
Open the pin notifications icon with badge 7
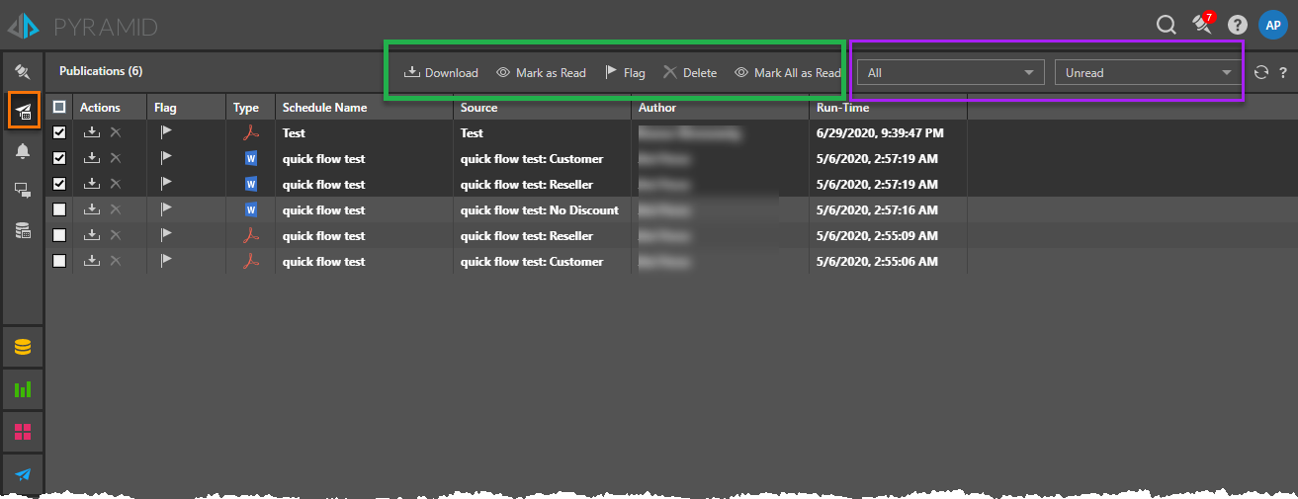(x=1203, y=24)
